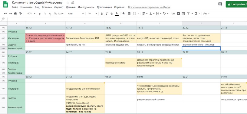This screenshot has width=247, height=114.
Task: Click the document title Контент-план общий MyAcademy
Action: coord(37,2)
